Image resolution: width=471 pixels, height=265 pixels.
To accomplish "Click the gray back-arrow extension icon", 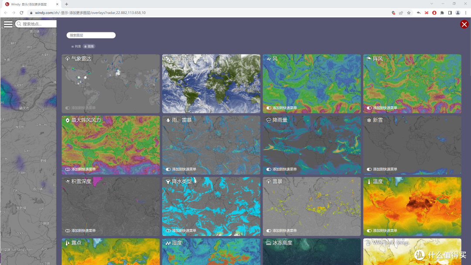I will tap(418, 13).
